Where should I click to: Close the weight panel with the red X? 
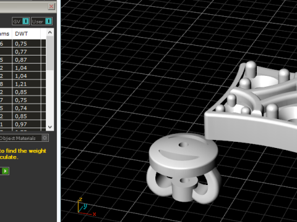[51, 6]
